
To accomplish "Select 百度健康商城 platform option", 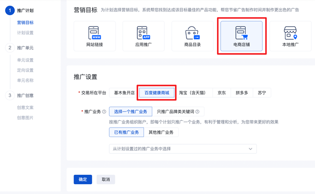I will pos(156,93).
